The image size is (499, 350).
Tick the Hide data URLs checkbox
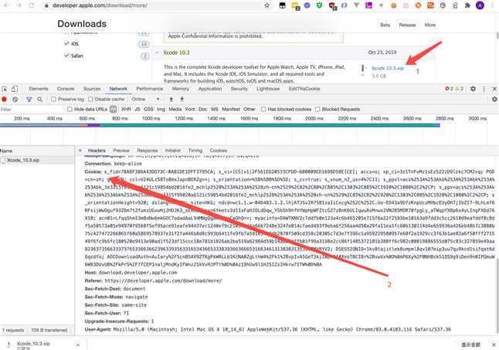click(x=70, y=109)
